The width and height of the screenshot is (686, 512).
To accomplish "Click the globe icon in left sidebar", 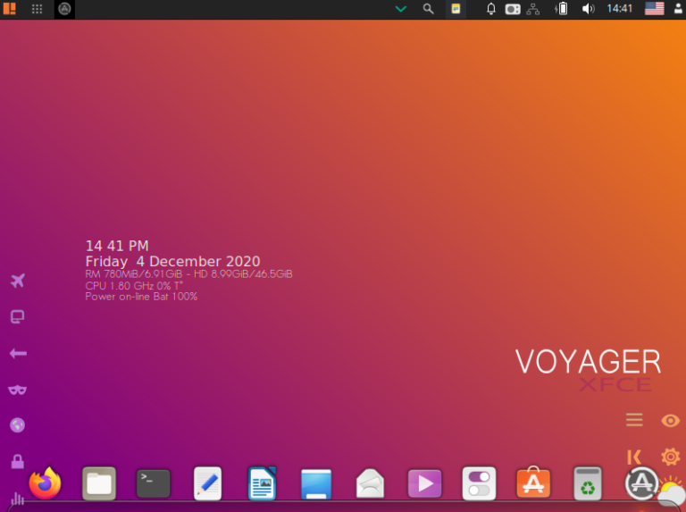I will 18,425.
